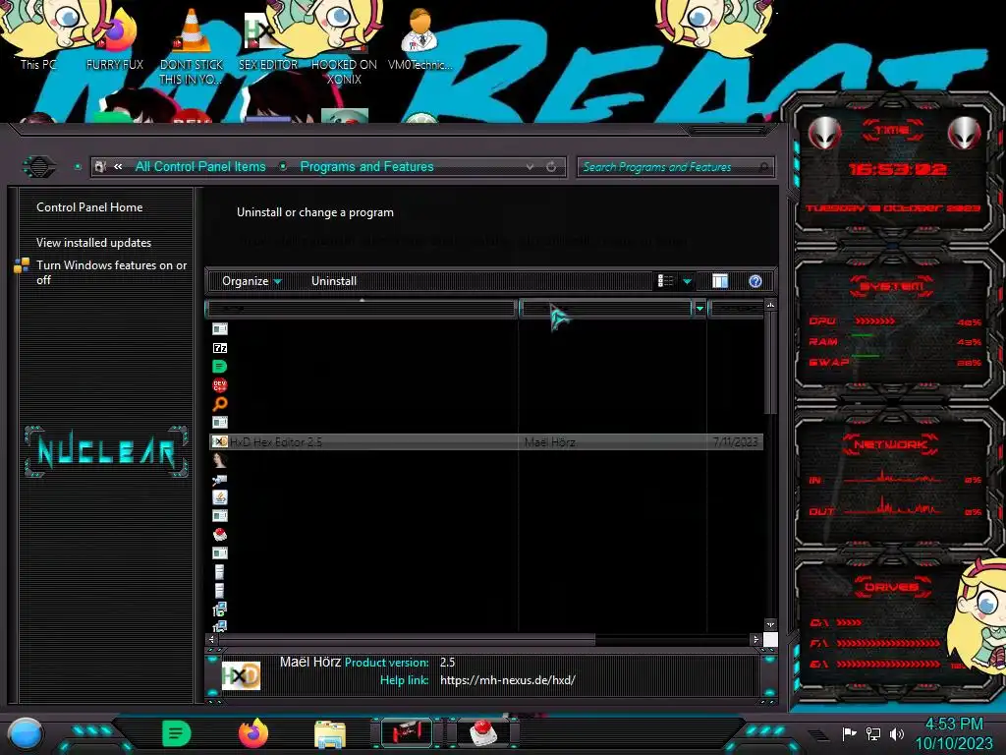This screenshot has width=1006, height=755.
Task: Click the horizontal scrollbar's left arrow
Action: pos(212,639)
